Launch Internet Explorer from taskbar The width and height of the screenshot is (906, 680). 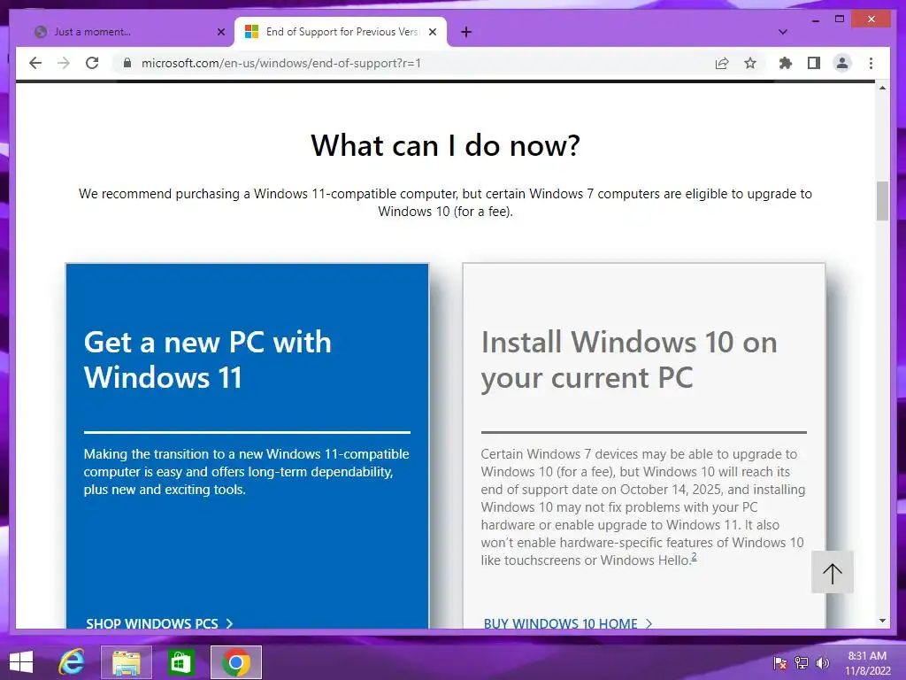(x=72, y=662)
